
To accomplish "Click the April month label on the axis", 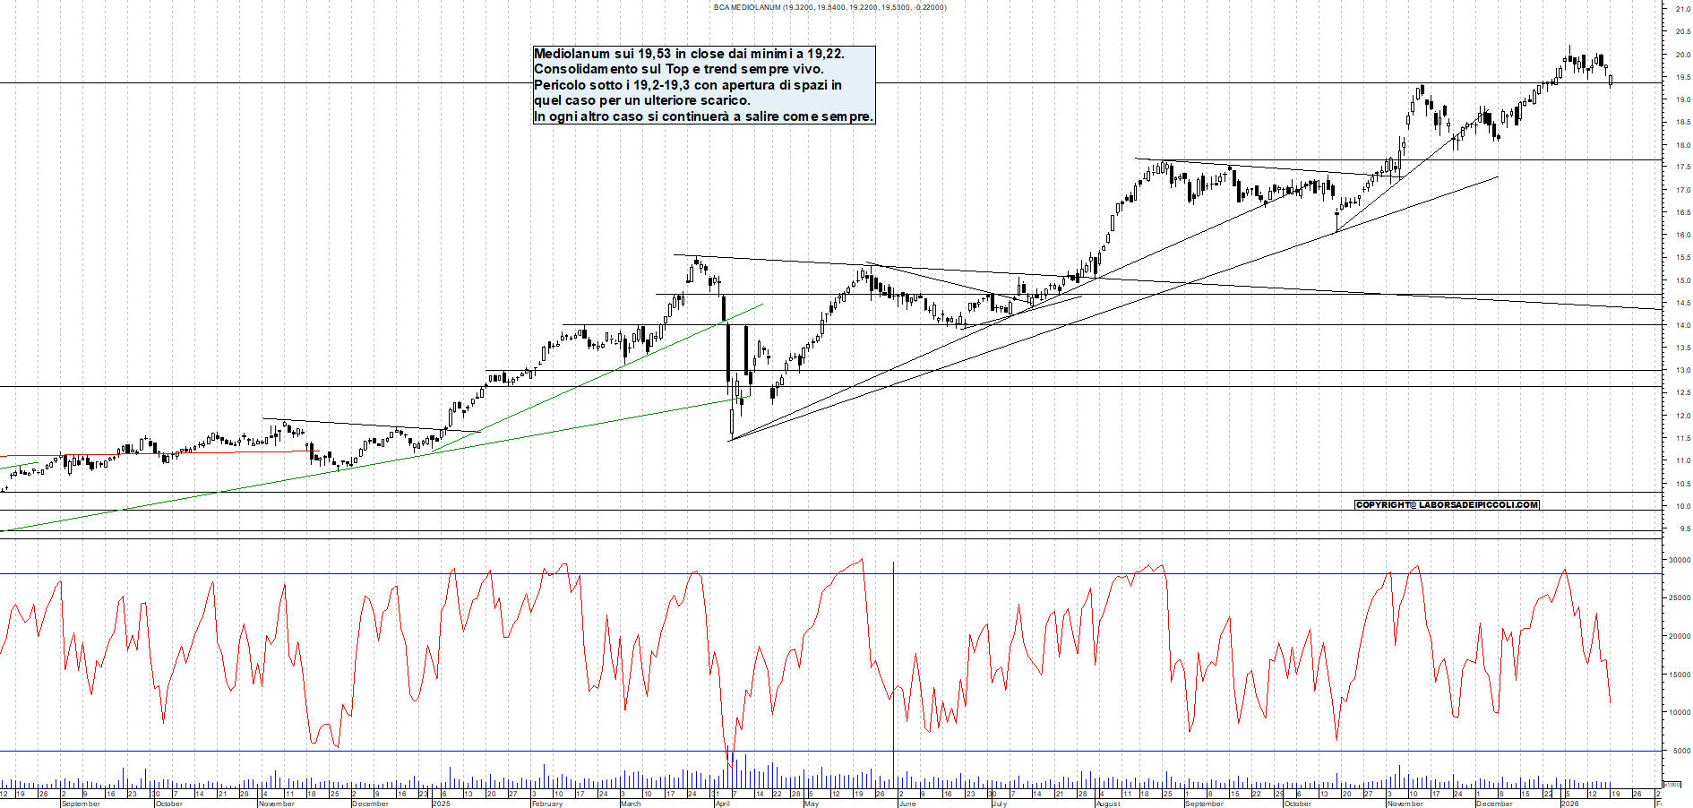I will (x=724, y=804).
